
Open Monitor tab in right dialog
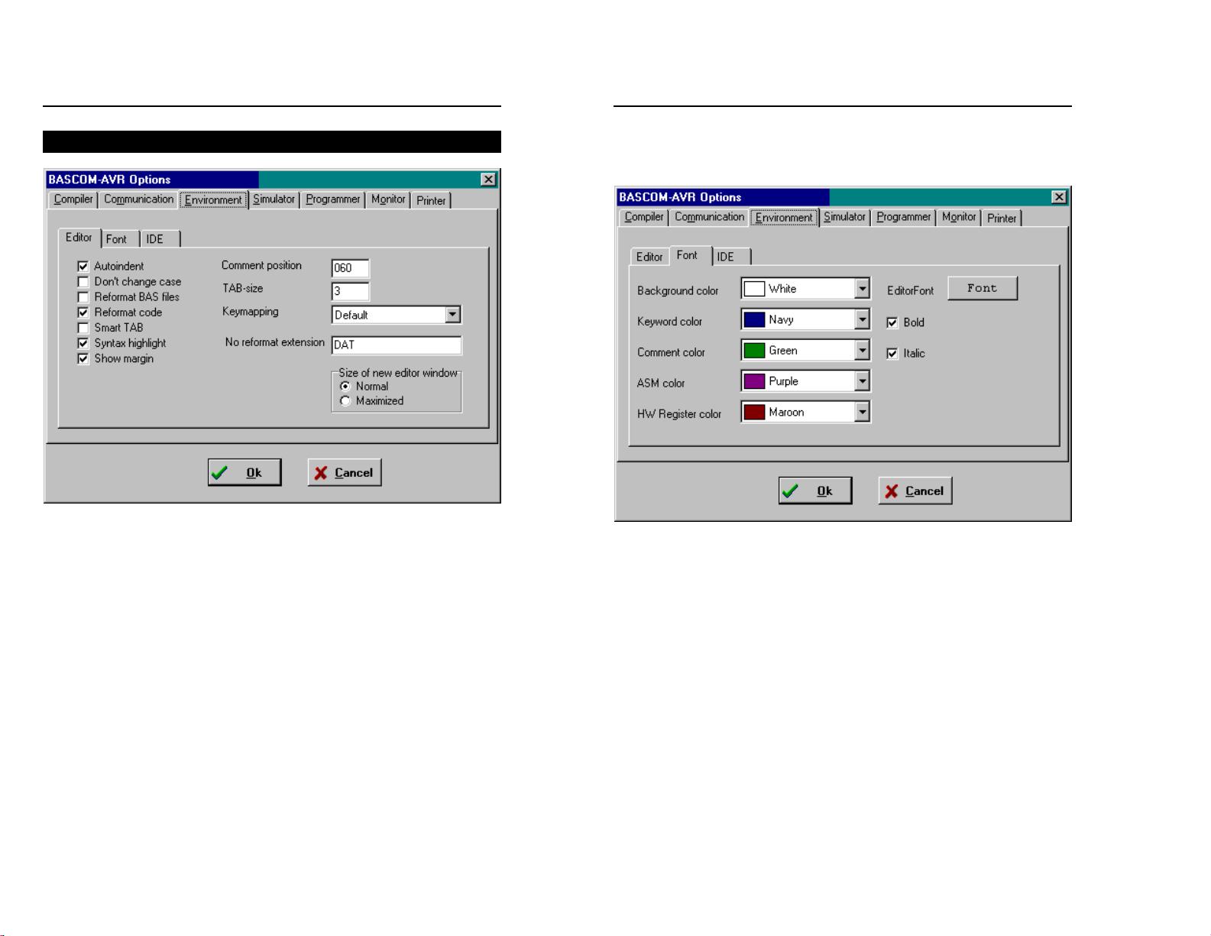click(959, 217)
